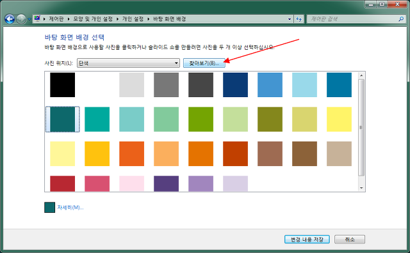Pick the dark purple swatch

167,183
